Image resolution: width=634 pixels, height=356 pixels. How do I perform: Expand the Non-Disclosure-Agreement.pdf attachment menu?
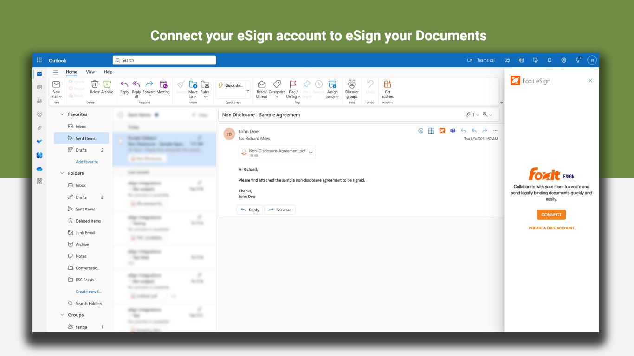click(311, 153)
